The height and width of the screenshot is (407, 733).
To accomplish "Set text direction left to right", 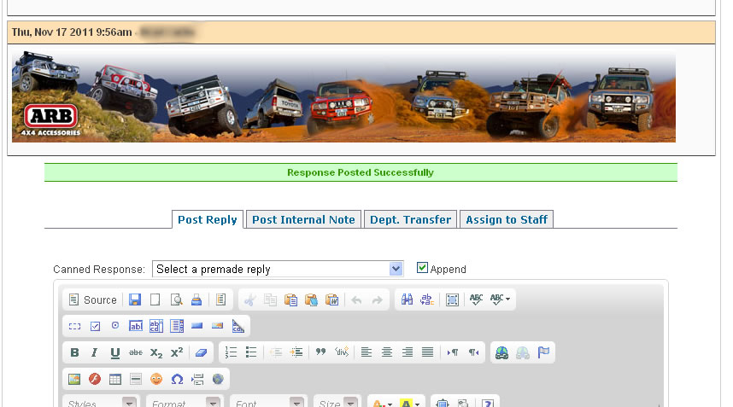I will point(452,352).
